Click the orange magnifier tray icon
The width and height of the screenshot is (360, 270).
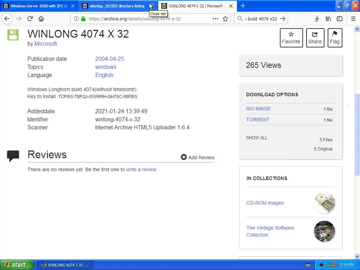pyautogui.click(x=334, y=265)
